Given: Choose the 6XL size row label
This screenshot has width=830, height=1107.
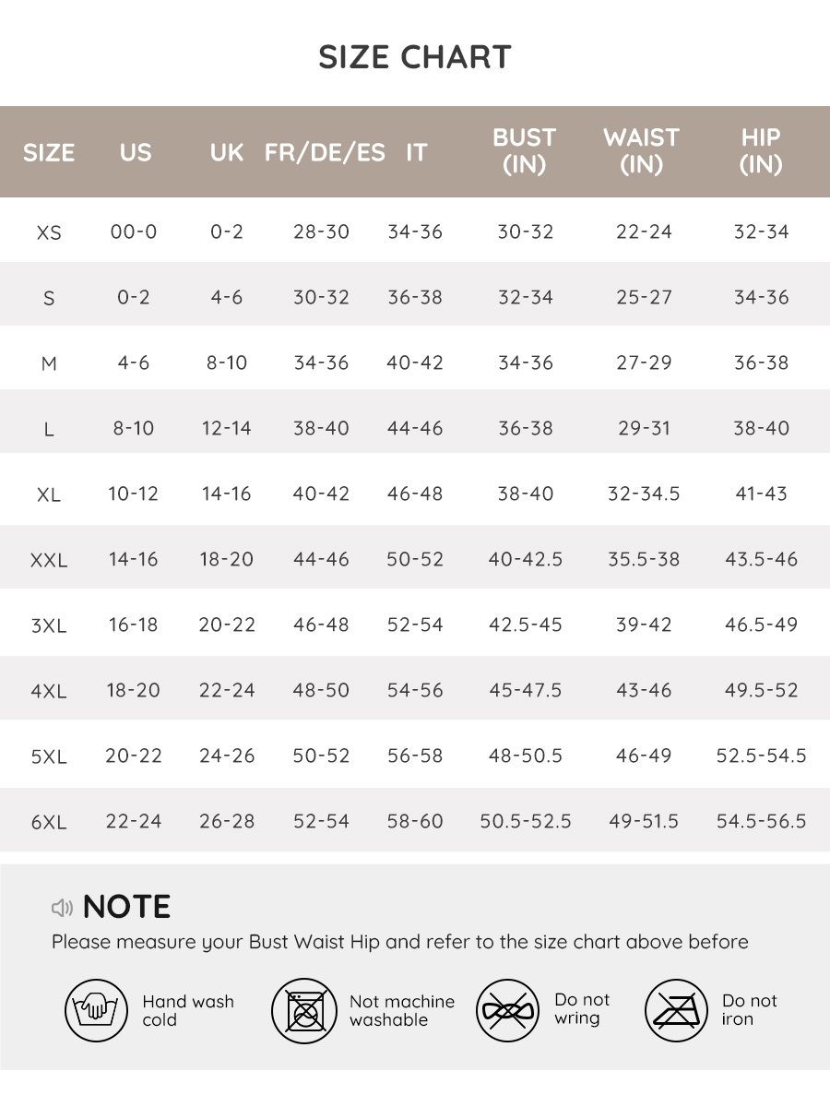Looking at the screenshot, I should [49, 822].
